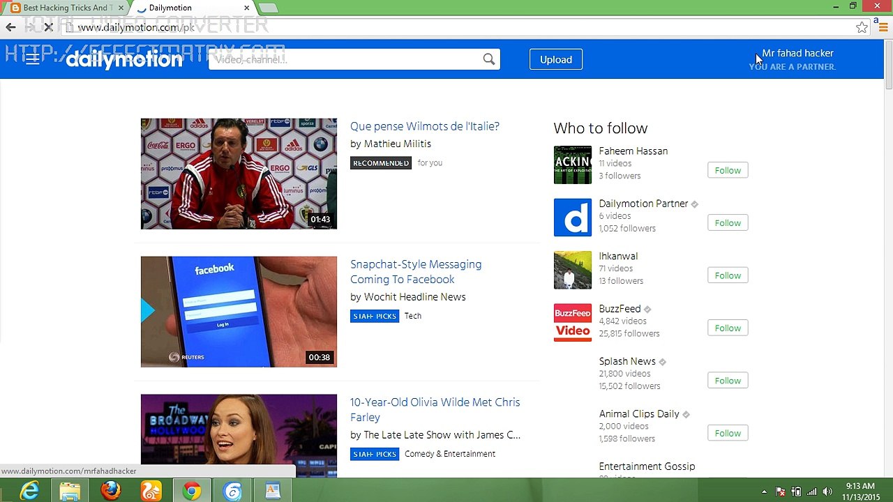The height and width of the screenshot is (502, 893).
Task: Open Firefox from the taskbar
Action: (110, 491)
